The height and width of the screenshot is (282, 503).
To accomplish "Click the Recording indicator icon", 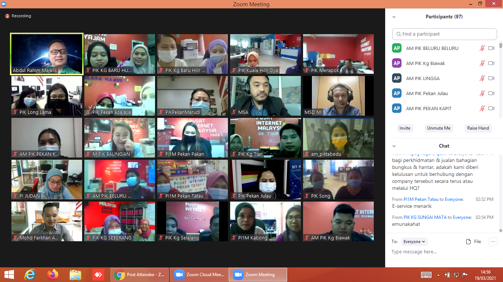I will click(x=7, y=16).
